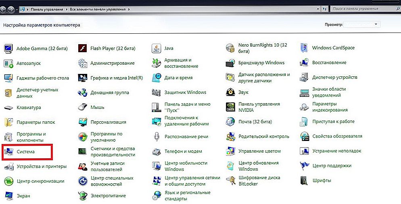The width and height of the screenshot is (401, 204).
Task: Click the Шрифты fonts icon
Action: (304, 181)
